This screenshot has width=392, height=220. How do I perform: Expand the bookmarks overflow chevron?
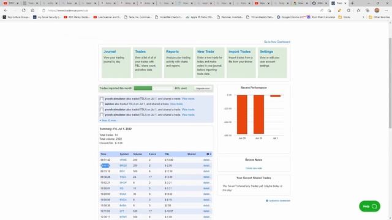[x=363, y=17]
